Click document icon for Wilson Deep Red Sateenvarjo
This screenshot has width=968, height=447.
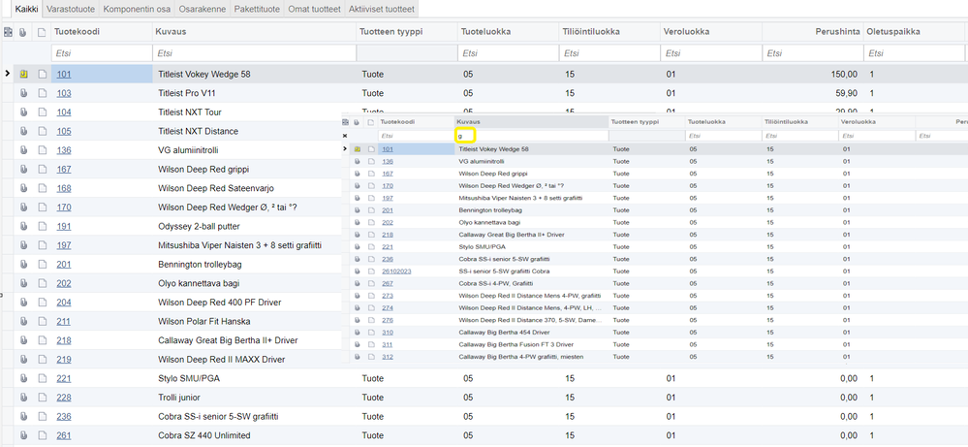click(42, 188)
